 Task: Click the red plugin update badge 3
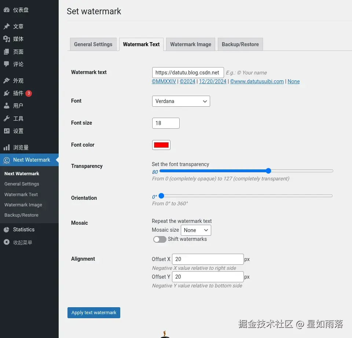[29, 93]
